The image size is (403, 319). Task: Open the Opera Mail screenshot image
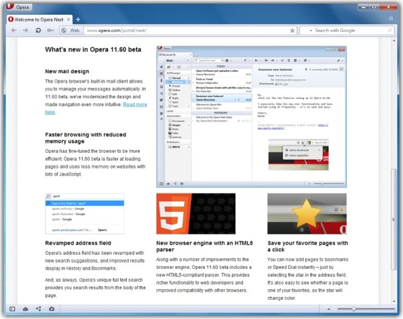pos(251,116)
